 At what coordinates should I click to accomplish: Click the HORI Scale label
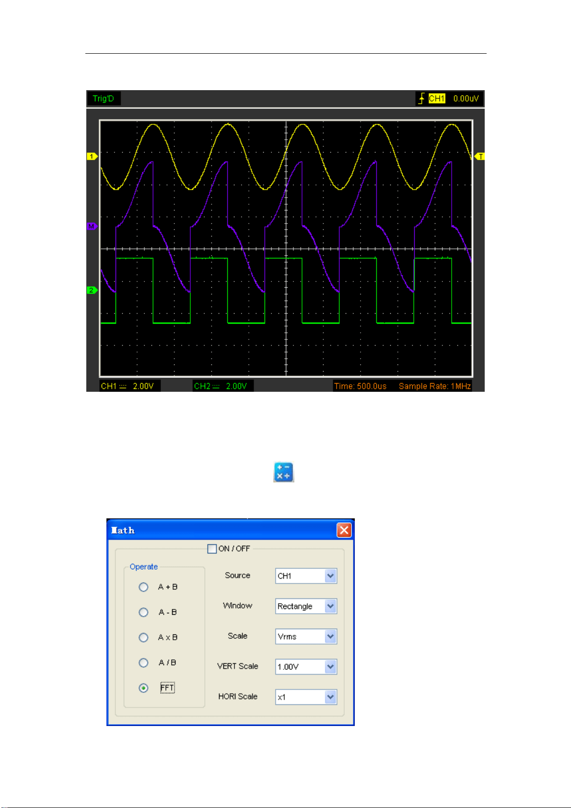point(238,696)
